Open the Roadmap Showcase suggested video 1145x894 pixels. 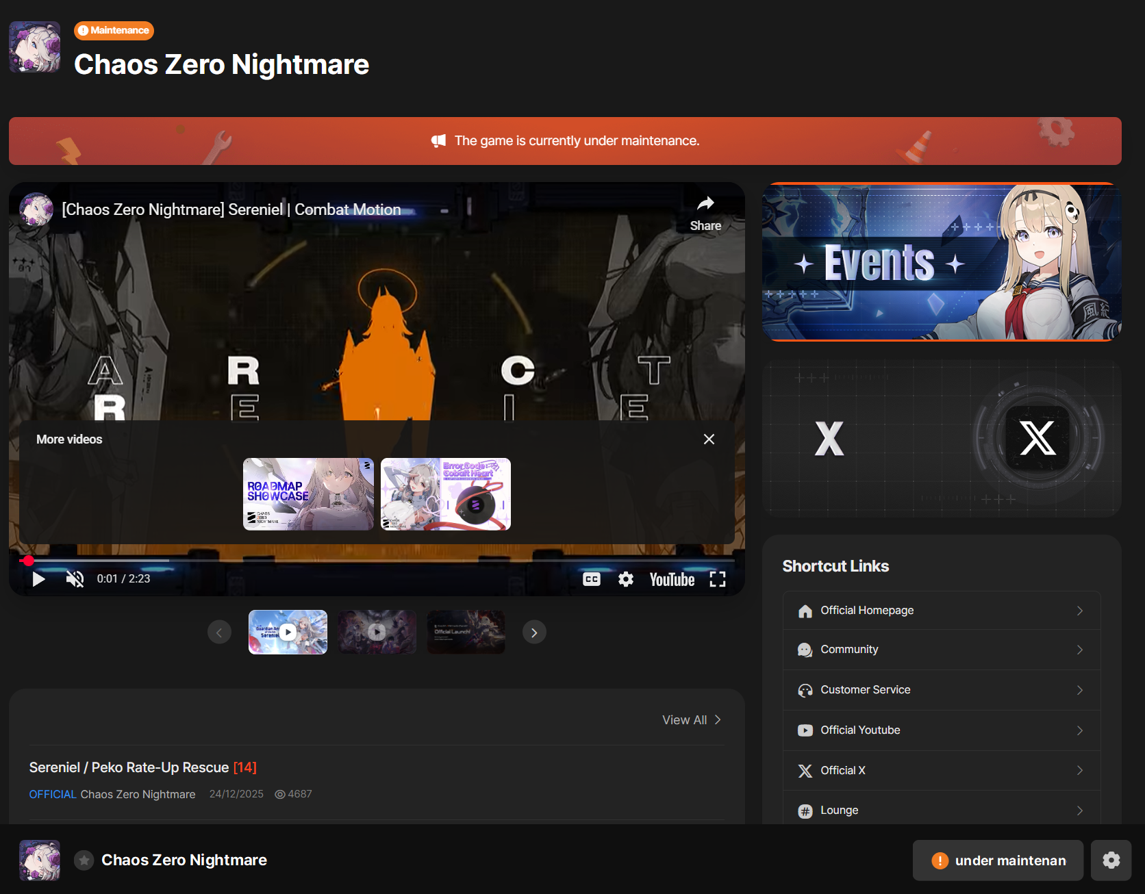[308, 494]
